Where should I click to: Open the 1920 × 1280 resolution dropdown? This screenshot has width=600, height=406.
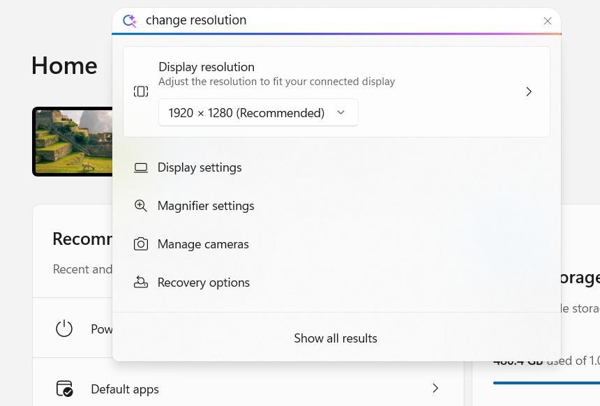[x=258, y=112]
